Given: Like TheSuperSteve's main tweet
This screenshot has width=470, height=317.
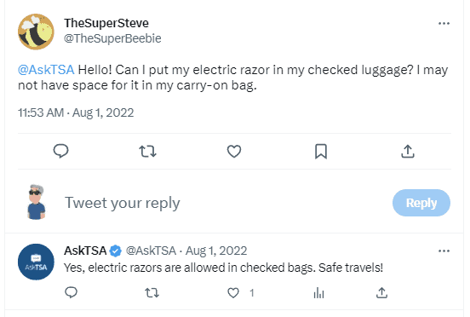Looking at the screenshot, I should click(234, 151).
